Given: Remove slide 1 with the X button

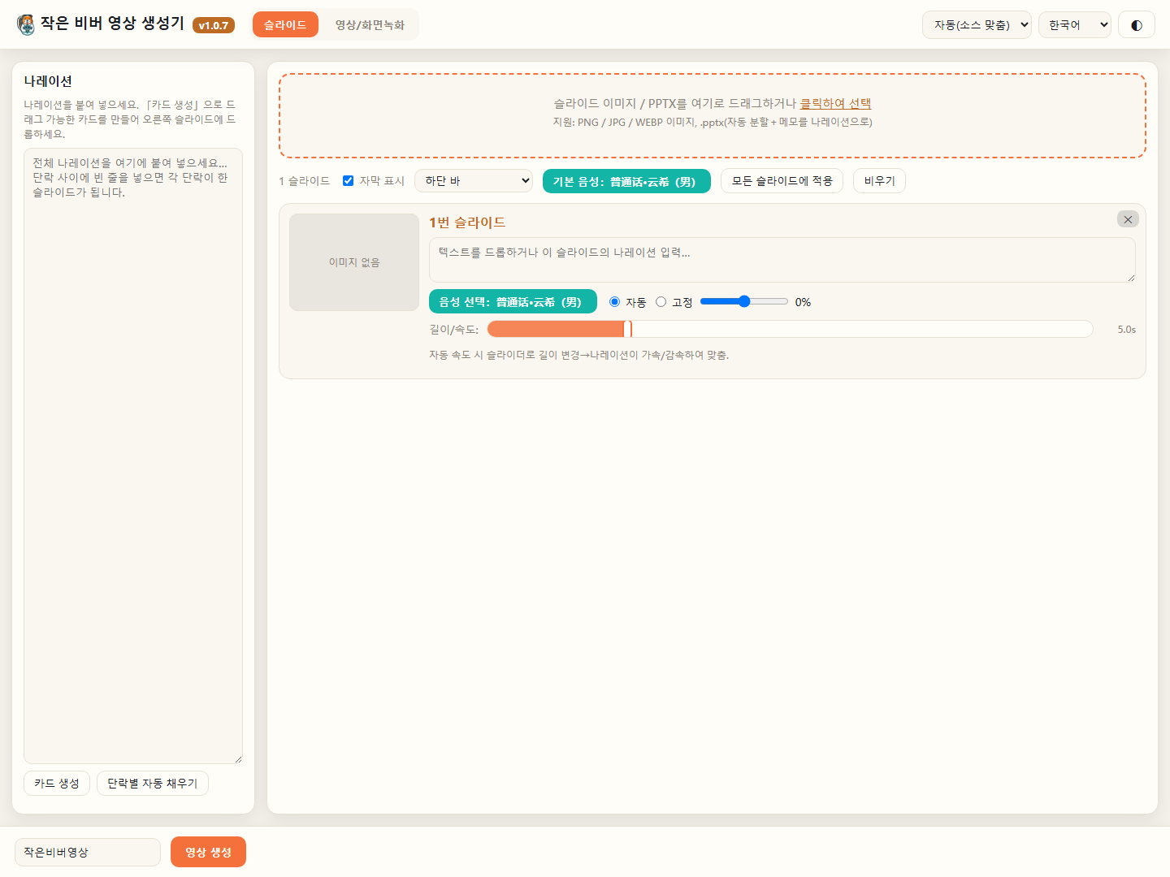Looking at the screenshot, I should [x=1128, y=219].
